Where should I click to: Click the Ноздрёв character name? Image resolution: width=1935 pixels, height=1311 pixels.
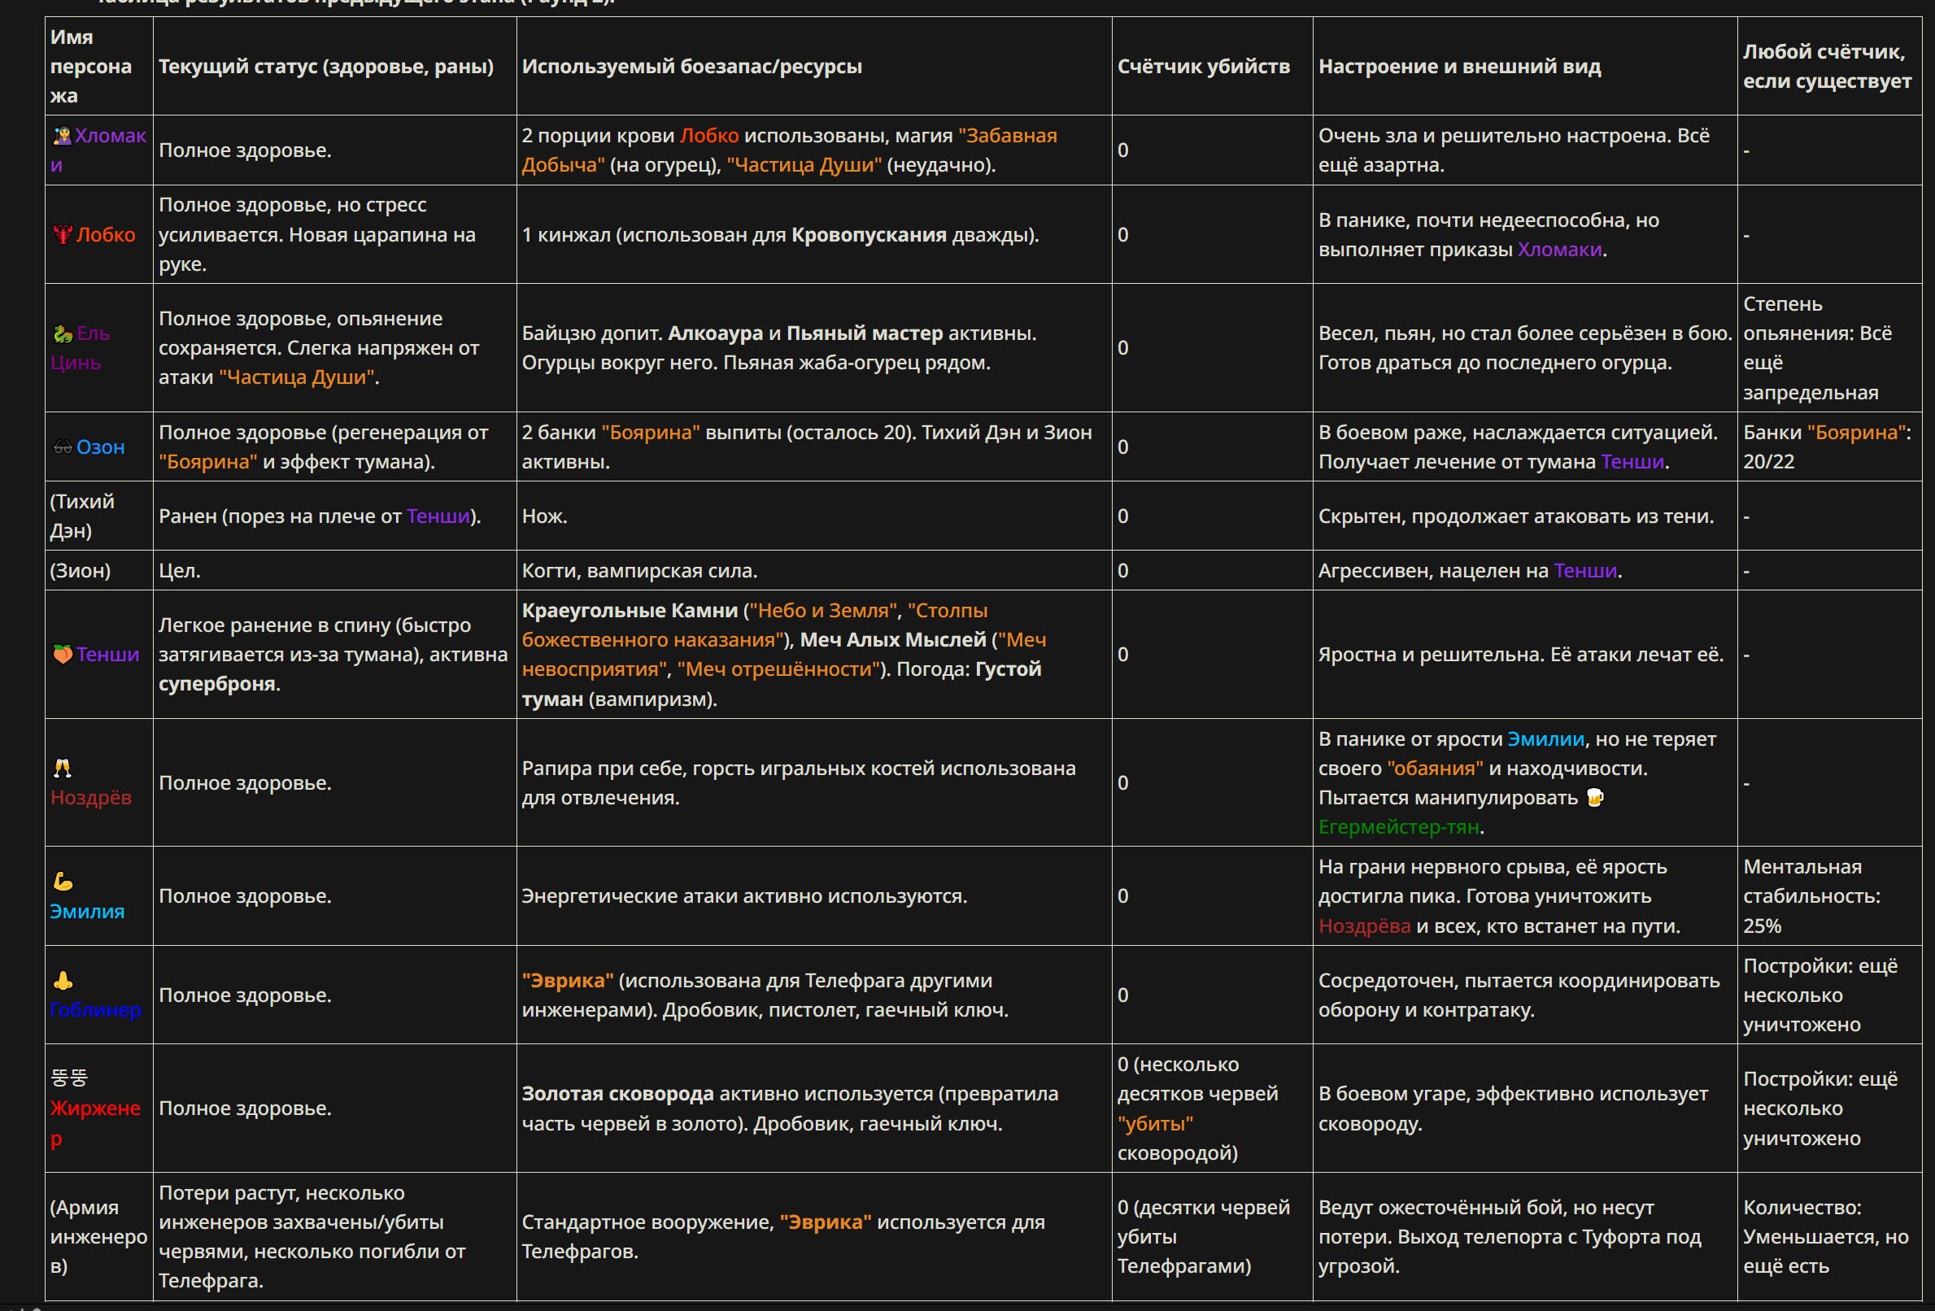click(91, 798)
